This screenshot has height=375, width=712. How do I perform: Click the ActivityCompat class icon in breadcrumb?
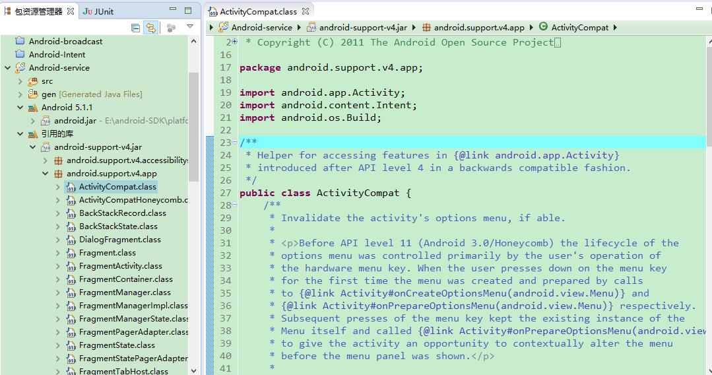coord(543,27)
